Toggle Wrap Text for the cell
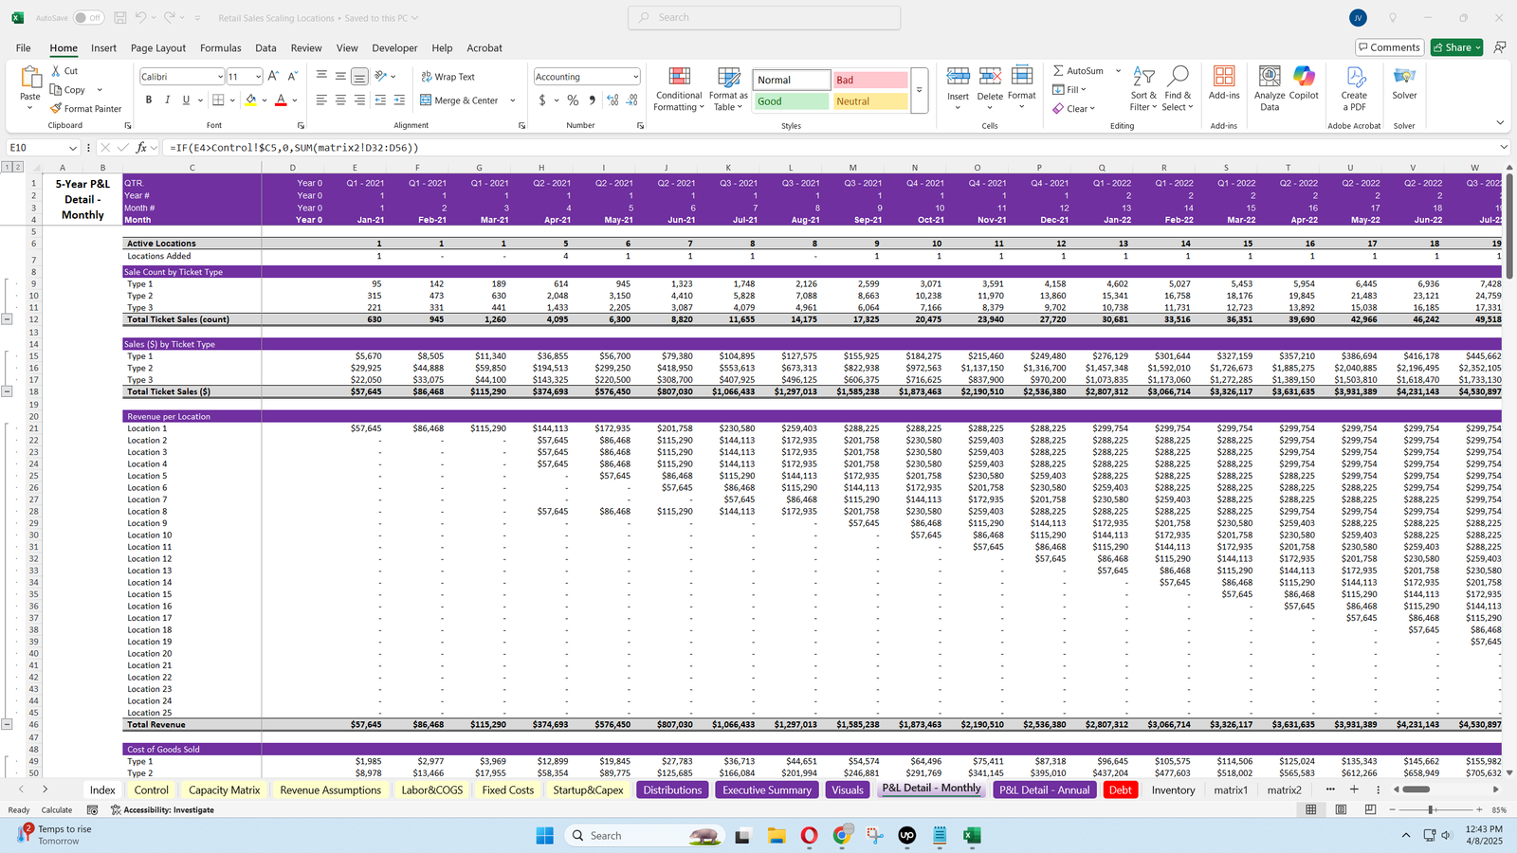1517x853 pixels. click(x=448, y=77)
